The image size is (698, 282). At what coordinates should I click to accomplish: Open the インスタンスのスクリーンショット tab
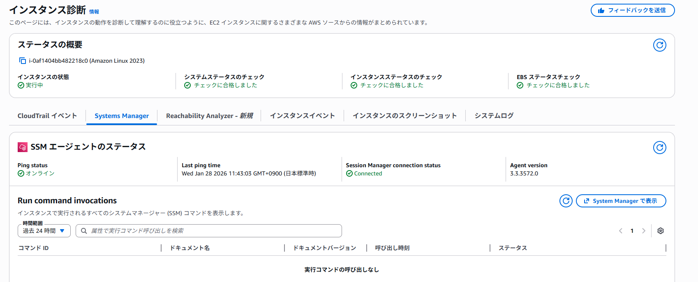404,116
